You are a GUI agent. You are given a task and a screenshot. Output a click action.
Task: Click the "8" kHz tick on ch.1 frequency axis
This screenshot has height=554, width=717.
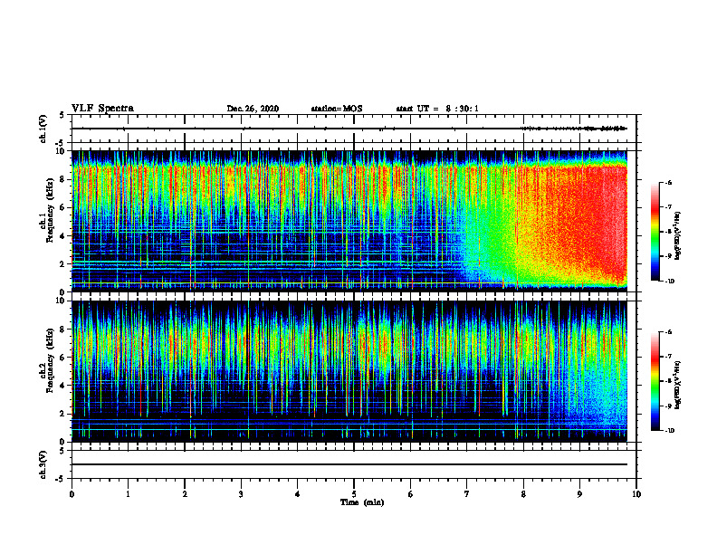[63, 179]
